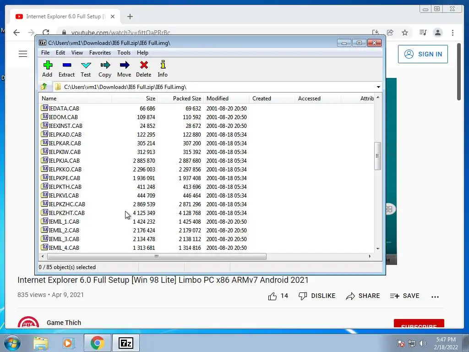
Task: Open a new Chrome tab
Action: [130, 16]
